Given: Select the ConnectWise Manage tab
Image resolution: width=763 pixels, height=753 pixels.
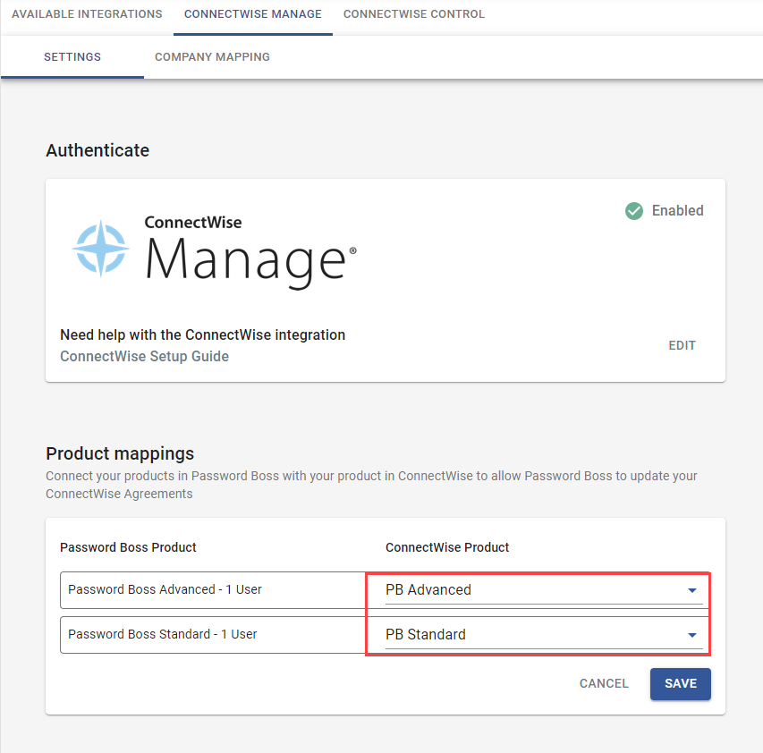Looking at the screenshot, I should (x=253, y=14).
